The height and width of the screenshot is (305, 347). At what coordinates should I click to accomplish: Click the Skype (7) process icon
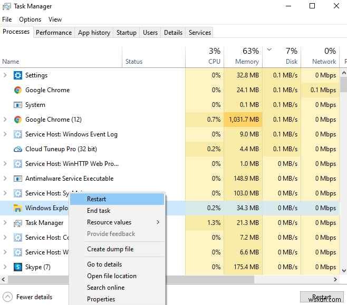coord(18,267)
